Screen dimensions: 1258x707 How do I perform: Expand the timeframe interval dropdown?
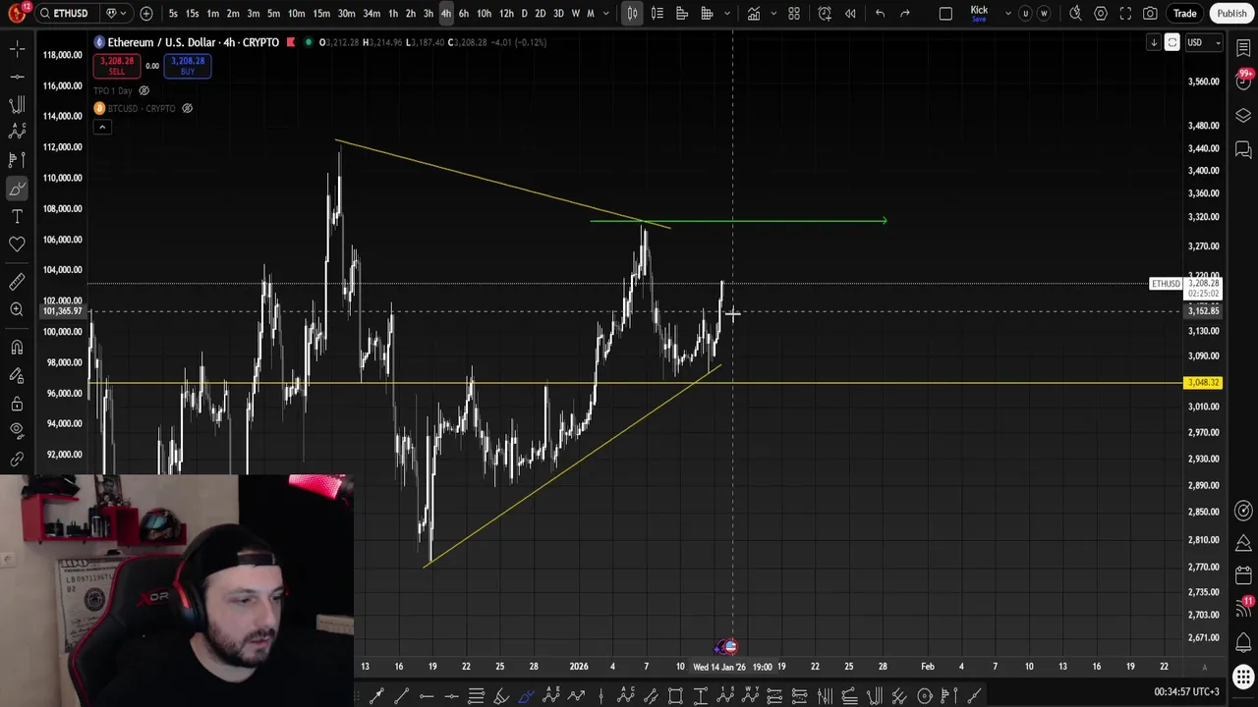606,13
